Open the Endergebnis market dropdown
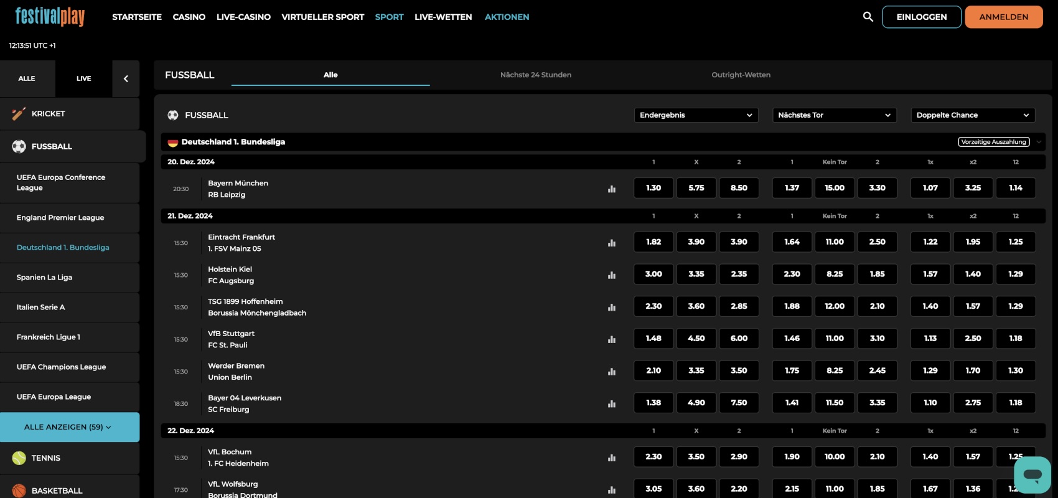 [x=696, y=115]
